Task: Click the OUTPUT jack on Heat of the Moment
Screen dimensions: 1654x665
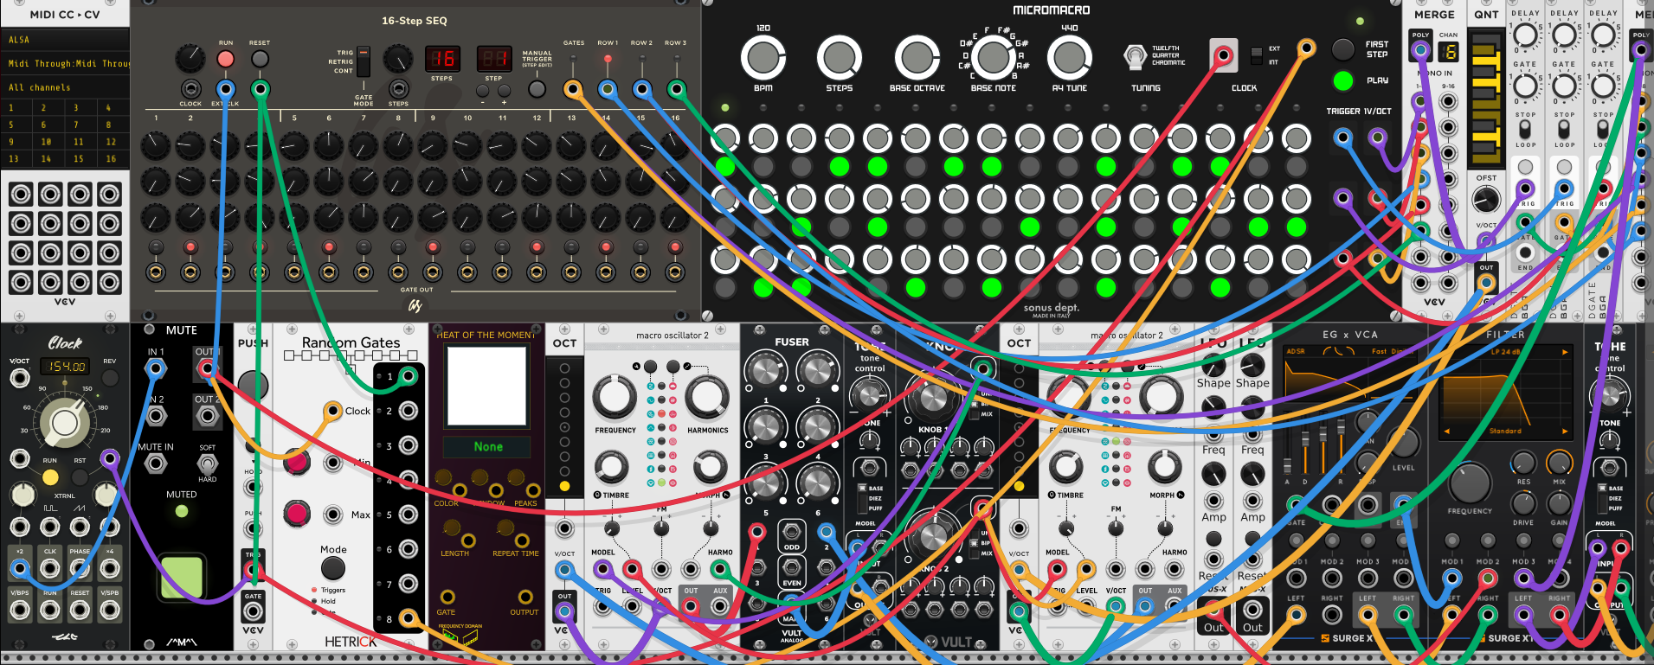Action: coord(525,597)
